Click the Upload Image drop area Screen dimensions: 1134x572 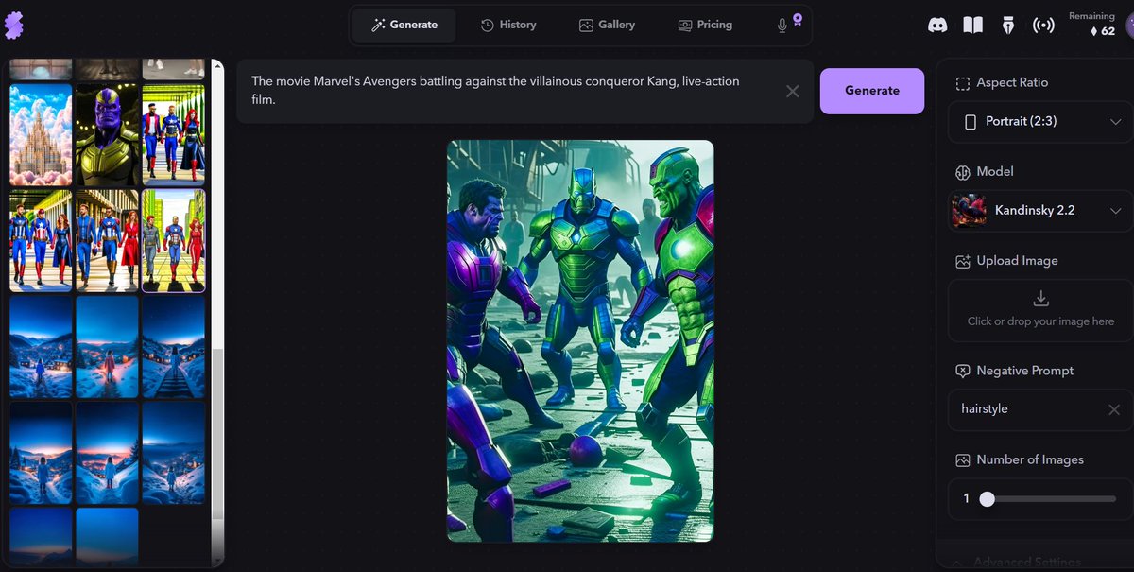click(1039, 311)
